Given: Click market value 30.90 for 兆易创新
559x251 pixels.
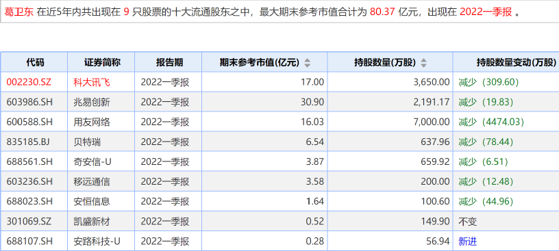Looking at the screenshot, I should click(x=312, y=102).
